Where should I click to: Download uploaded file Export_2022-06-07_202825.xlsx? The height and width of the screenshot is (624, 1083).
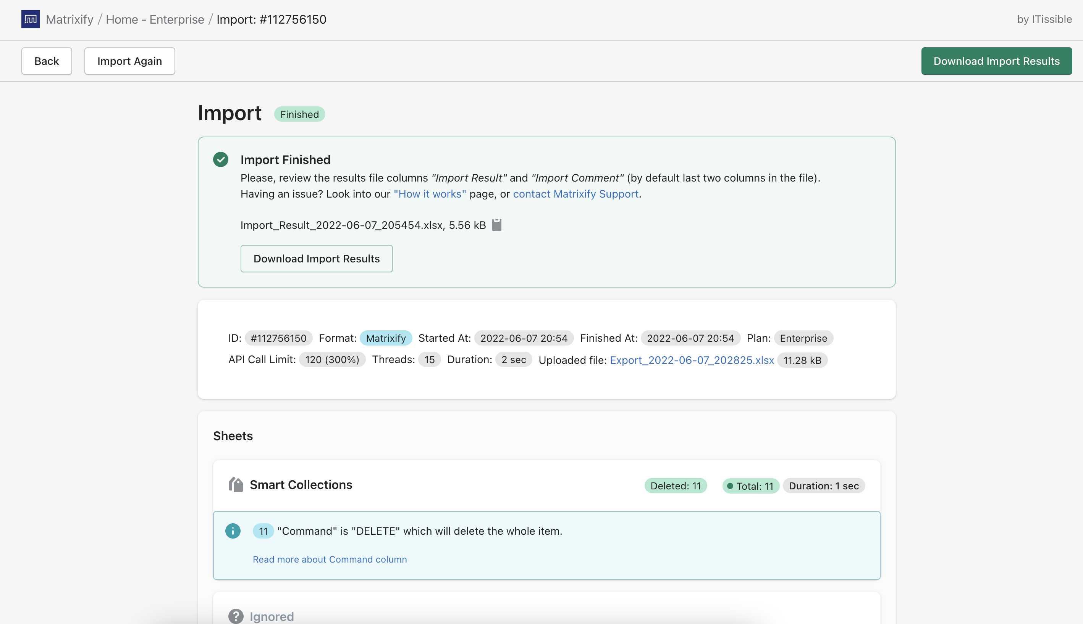coord(691,360)
